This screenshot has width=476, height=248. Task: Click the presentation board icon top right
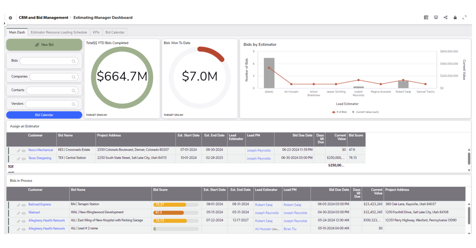coord(436,17)
